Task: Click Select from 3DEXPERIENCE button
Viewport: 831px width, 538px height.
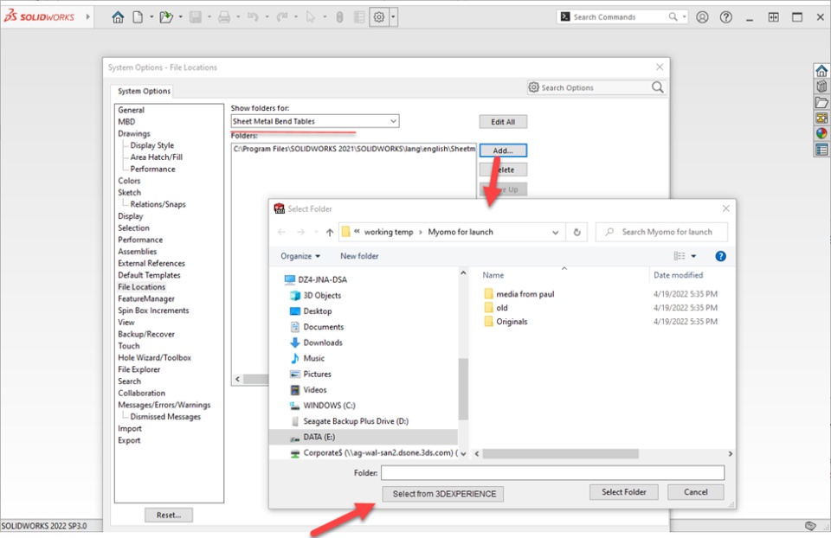Action: [x=443, y=494]
